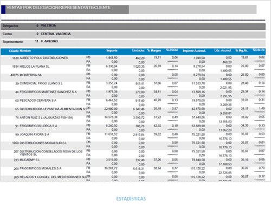Select client COMERCIAL FRIGO LLANO S L
Image resolution: width=271 pixels, height=205 pixels.
point(41,83)
